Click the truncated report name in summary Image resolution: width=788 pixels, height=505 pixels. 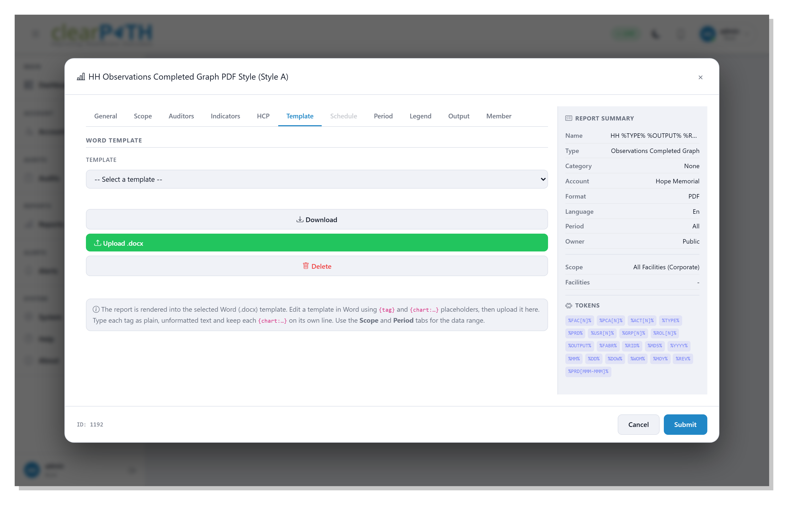[x=654, y=135]
